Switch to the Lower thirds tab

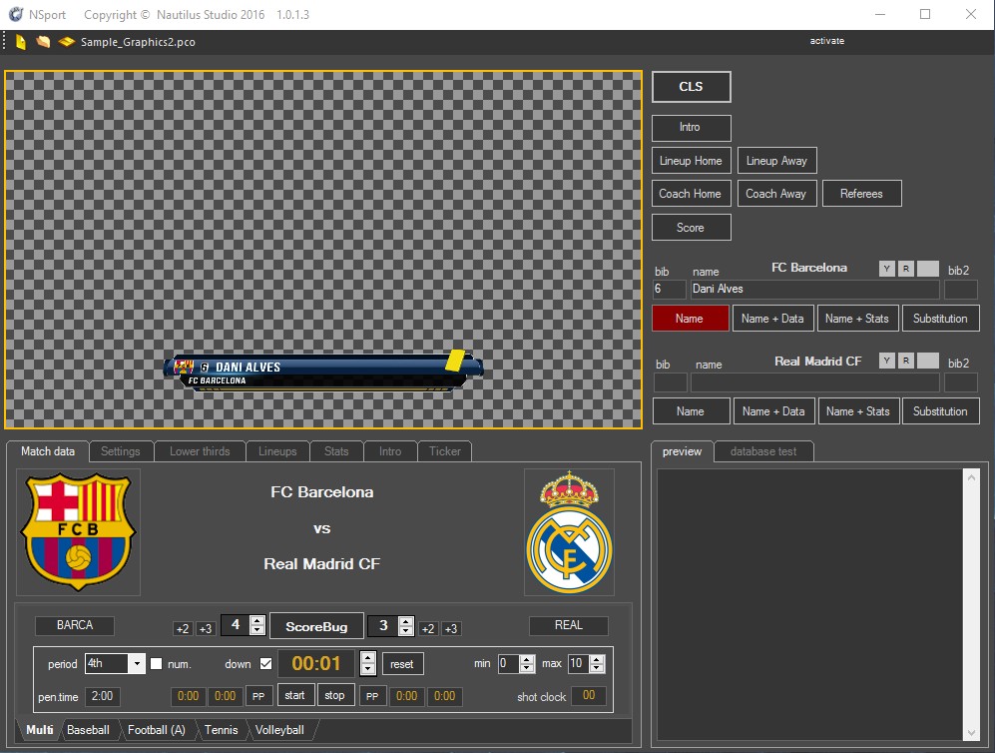[x=200, y=451]
